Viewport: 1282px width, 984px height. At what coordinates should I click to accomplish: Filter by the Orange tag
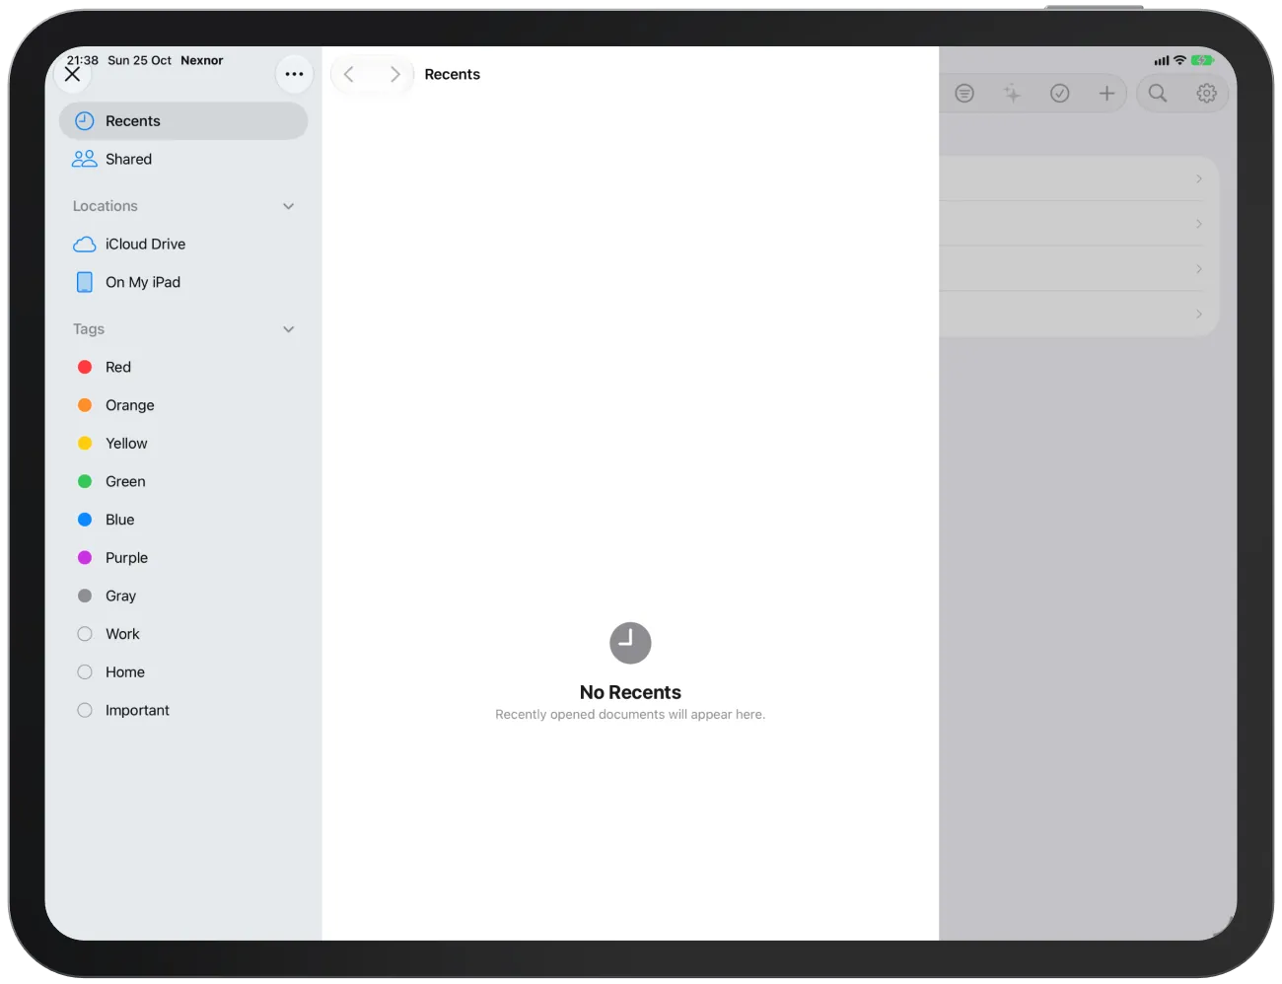(x=183, y=405)
